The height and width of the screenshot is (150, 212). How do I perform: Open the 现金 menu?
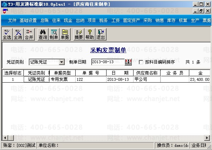pos(68,20)
